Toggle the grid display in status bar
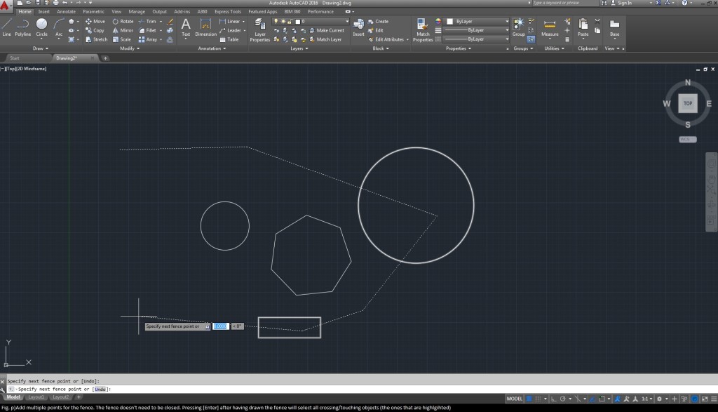Screen dimensions: 718x412 529,398
